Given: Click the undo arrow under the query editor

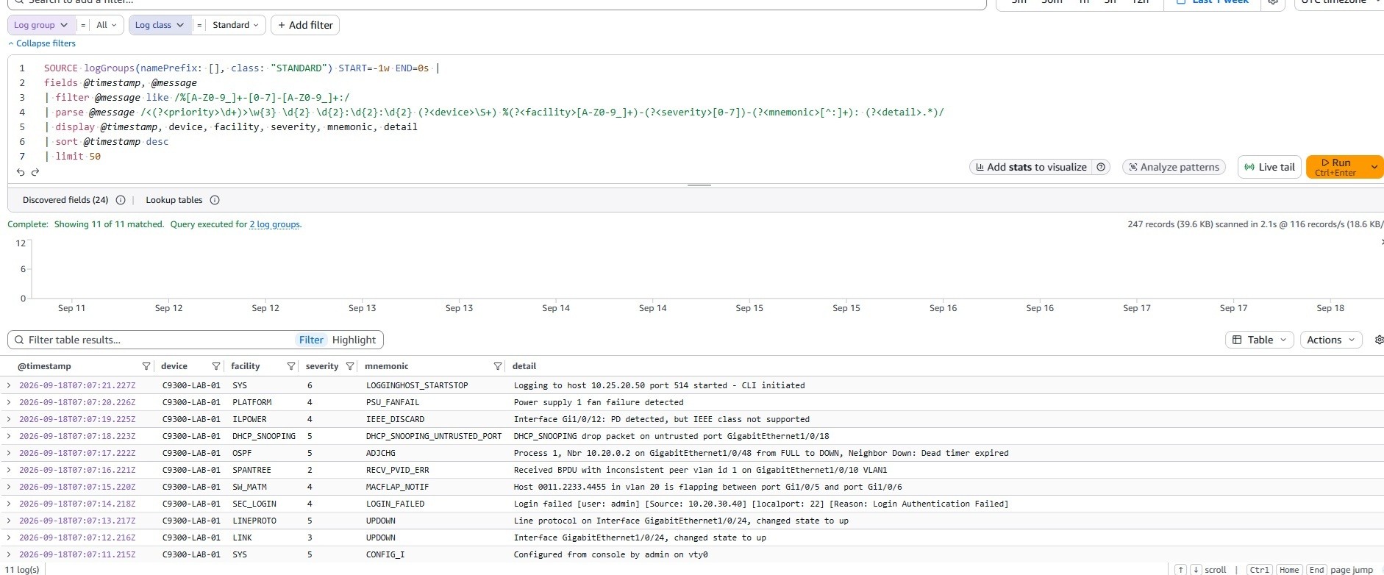Looking at the screenshot, I should click(21, 172).
